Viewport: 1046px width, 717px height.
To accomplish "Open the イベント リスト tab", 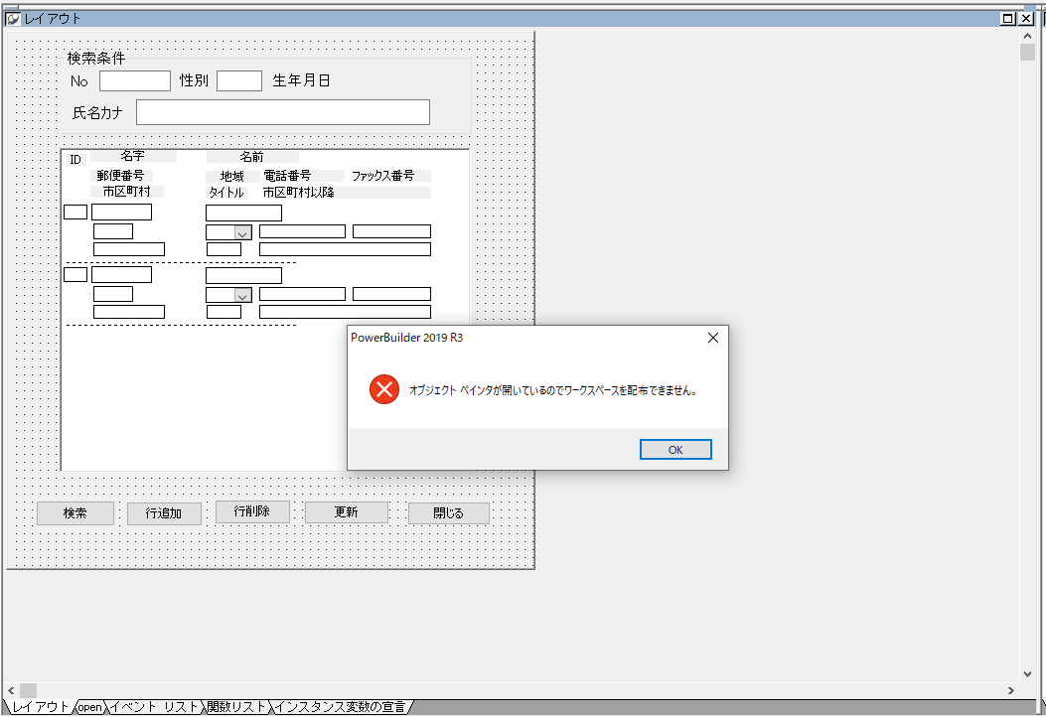I will point(153,707).
